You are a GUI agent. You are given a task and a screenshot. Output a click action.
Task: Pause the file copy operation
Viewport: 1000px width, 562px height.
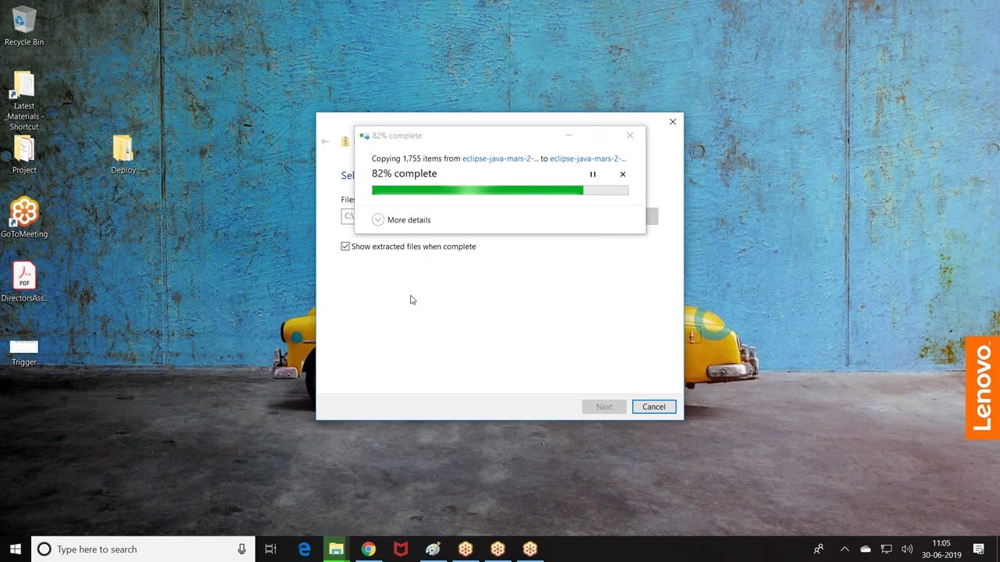pos(593,174)
